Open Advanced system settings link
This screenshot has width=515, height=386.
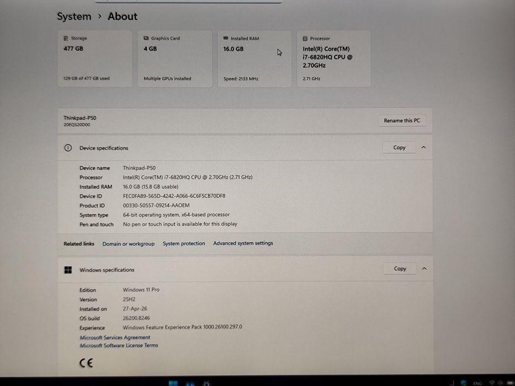243,243
